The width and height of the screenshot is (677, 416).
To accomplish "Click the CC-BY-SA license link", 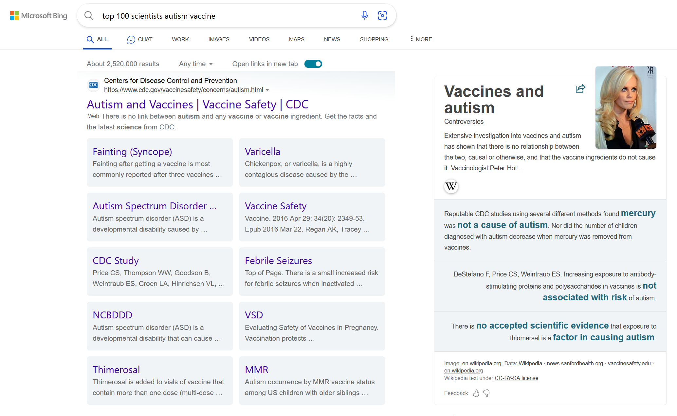I will pos(516,378).
